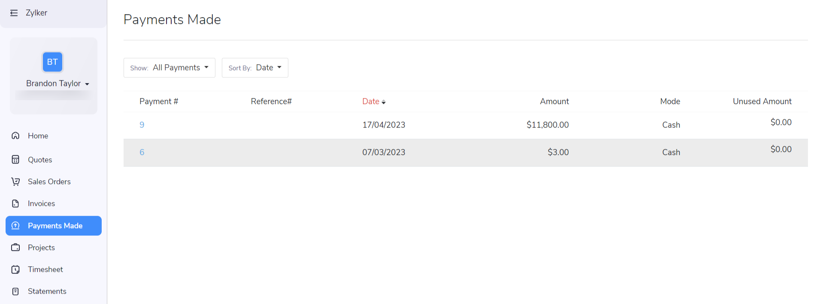Click the BT profile avatar
This screenshot has width=823, height=304.
click(x=52, y=62)
